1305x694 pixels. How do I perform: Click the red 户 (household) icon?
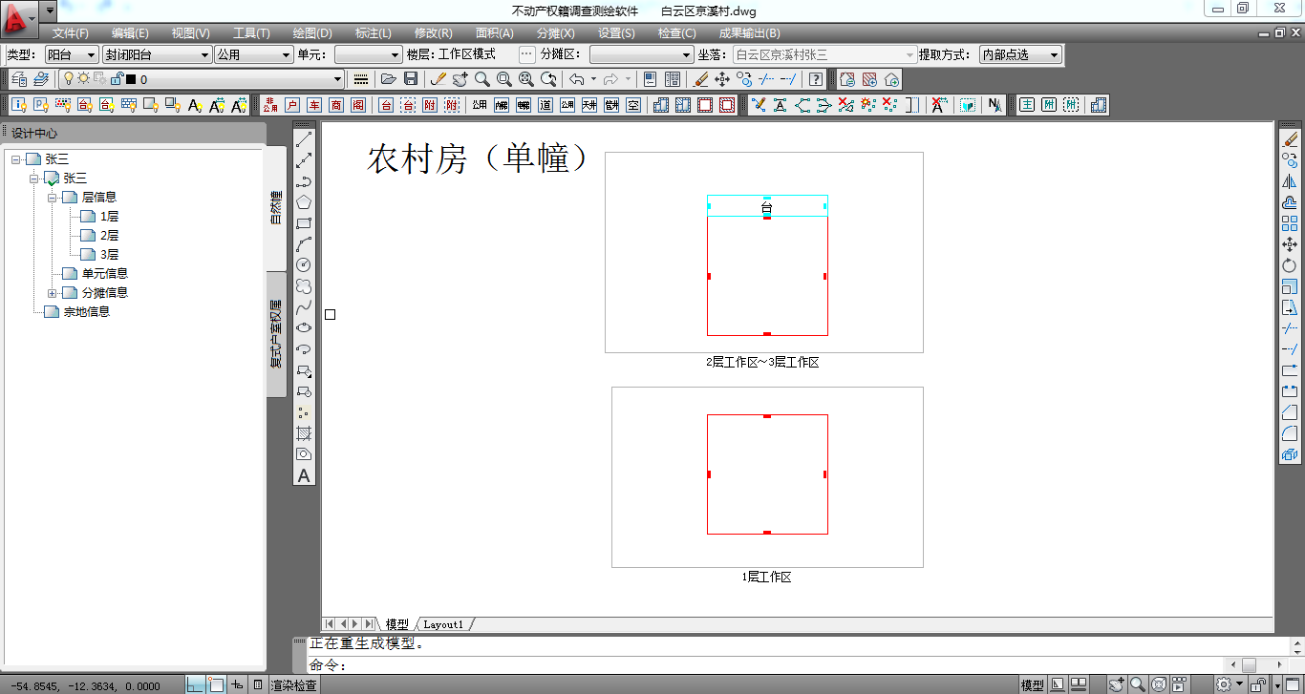tap(292, 105)
